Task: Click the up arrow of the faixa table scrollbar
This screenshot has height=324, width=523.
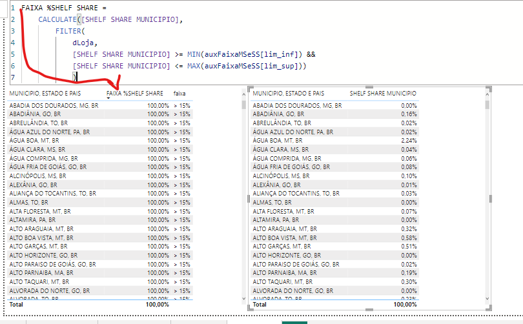Action: click(x=243, y=95)
